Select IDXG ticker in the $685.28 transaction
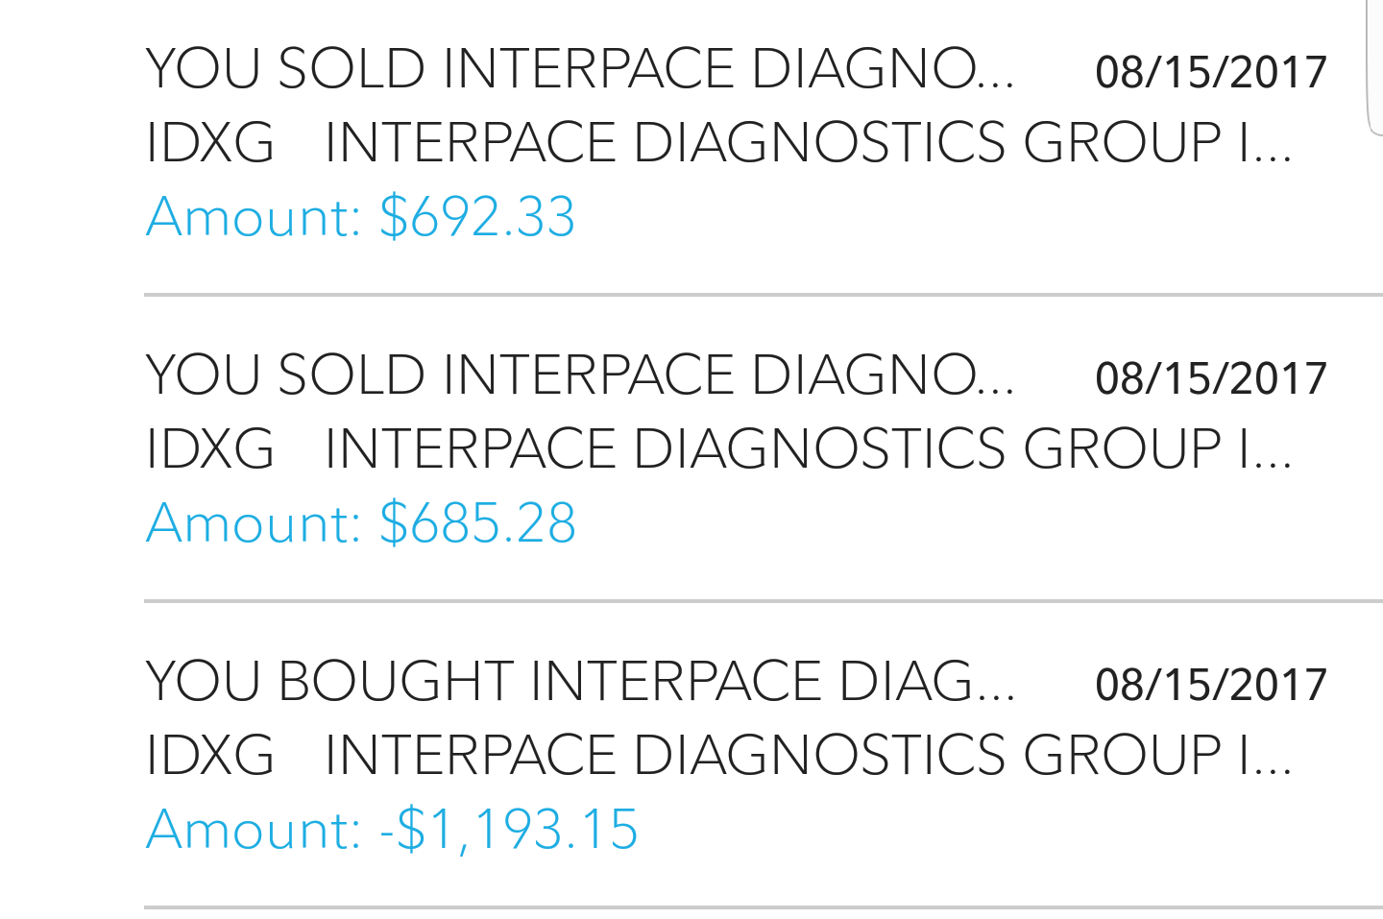 [x=210, y=448]
